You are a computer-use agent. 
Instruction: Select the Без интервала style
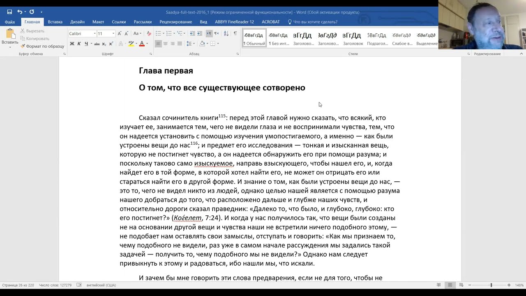[x=279, y=39]
